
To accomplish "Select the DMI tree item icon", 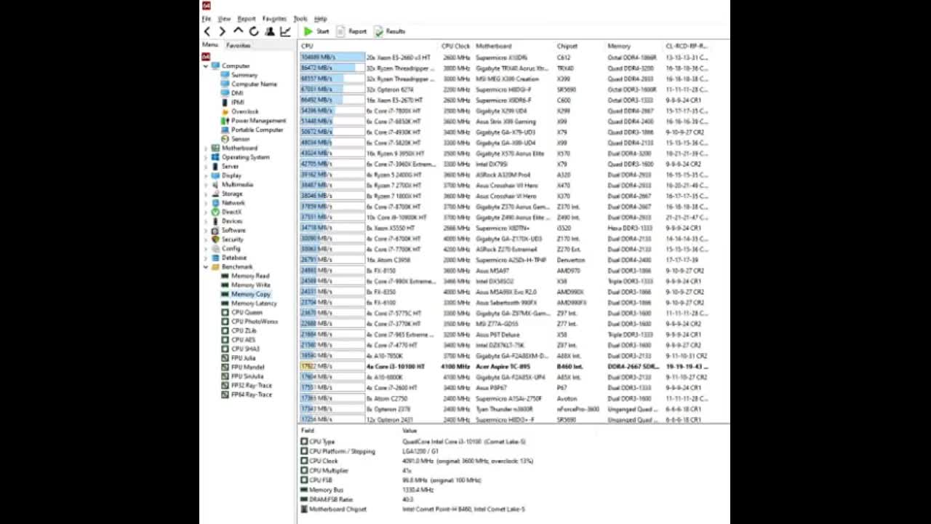I will click(225, 93).
